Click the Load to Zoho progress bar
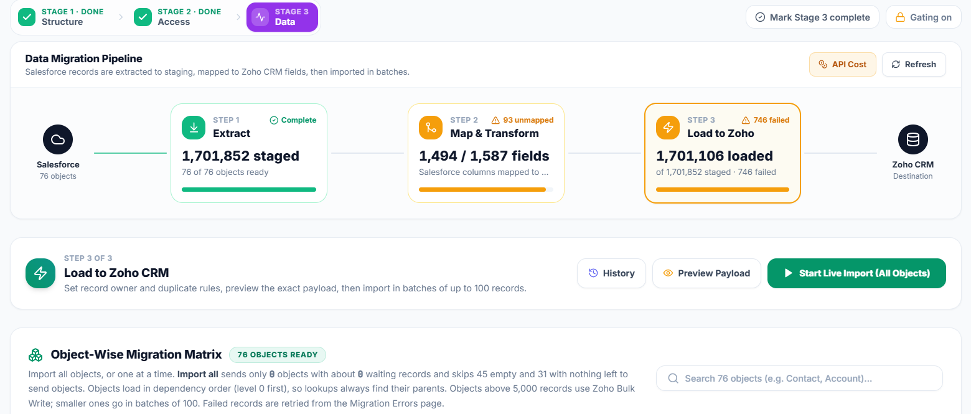Screen dimensions: 971x414 [723, 189]
